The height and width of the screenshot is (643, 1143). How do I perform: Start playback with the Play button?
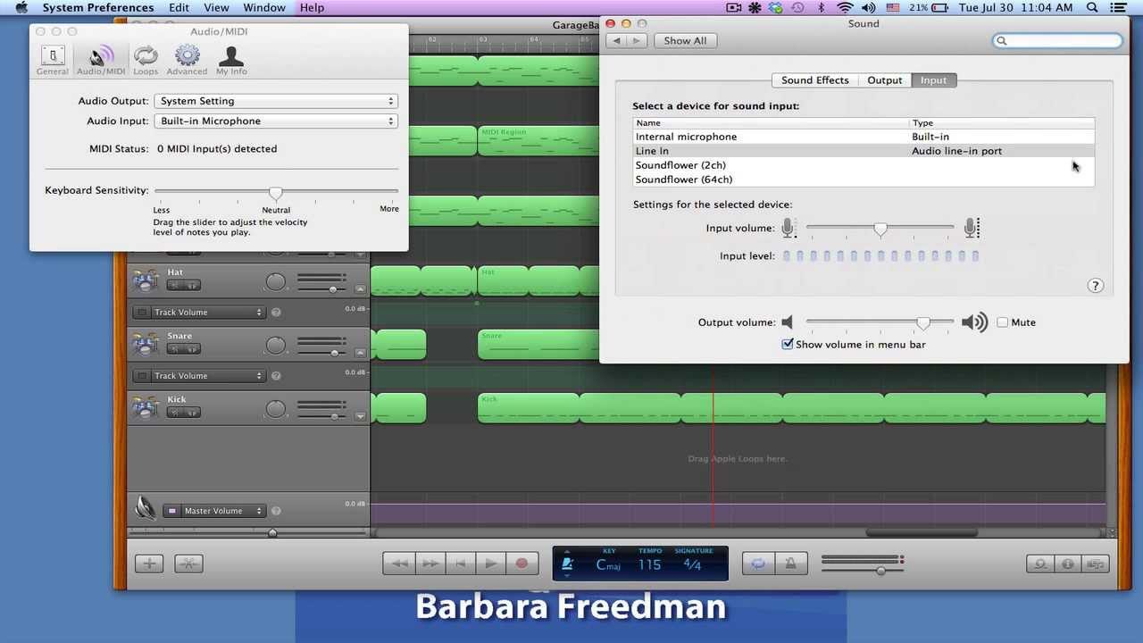490,564
